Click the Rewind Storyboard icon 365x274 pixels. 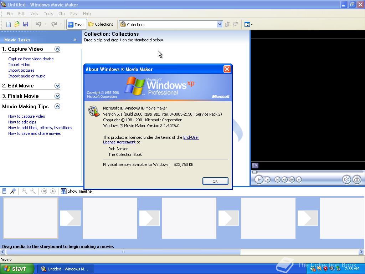click(x=44, y=191)
